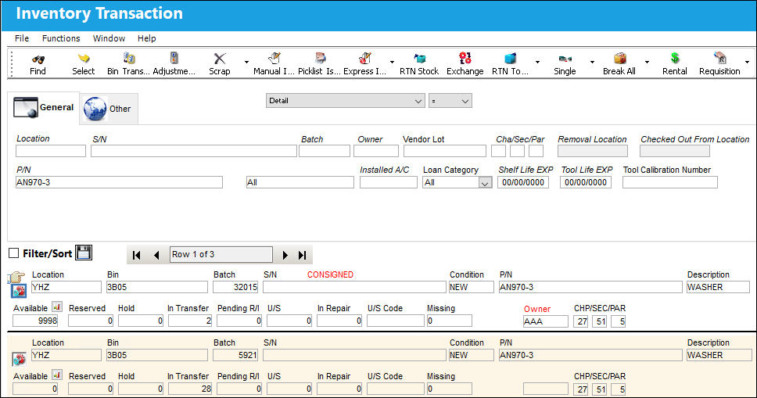Expand the Loan Category dropdown
The image size is (757, 398).
[485, 182]
